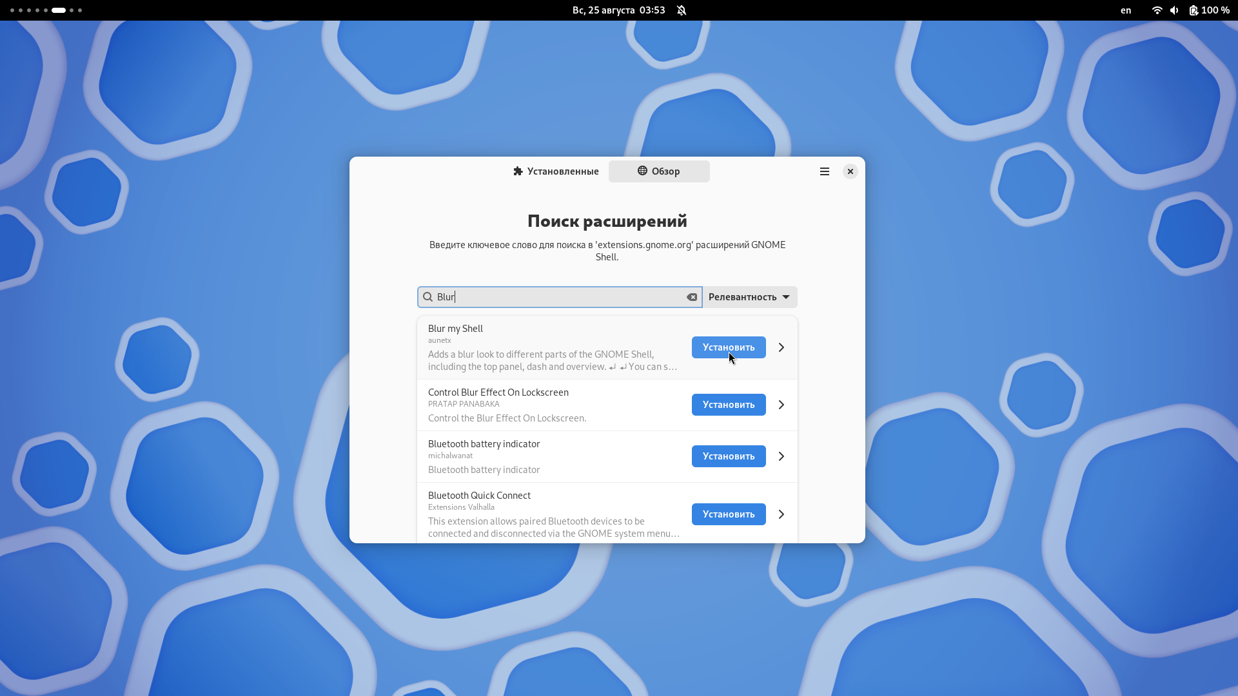Install Blur my Shell extension

[x=729, y=347]
